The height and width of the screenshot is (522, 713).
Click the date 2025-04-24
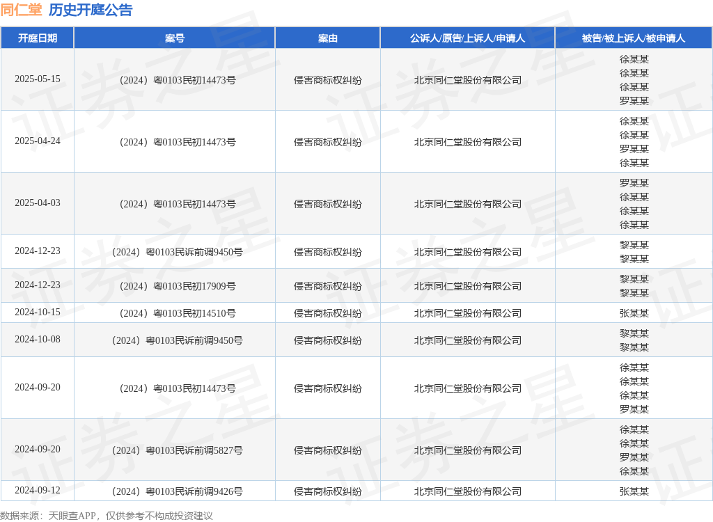tap(38, 141)
